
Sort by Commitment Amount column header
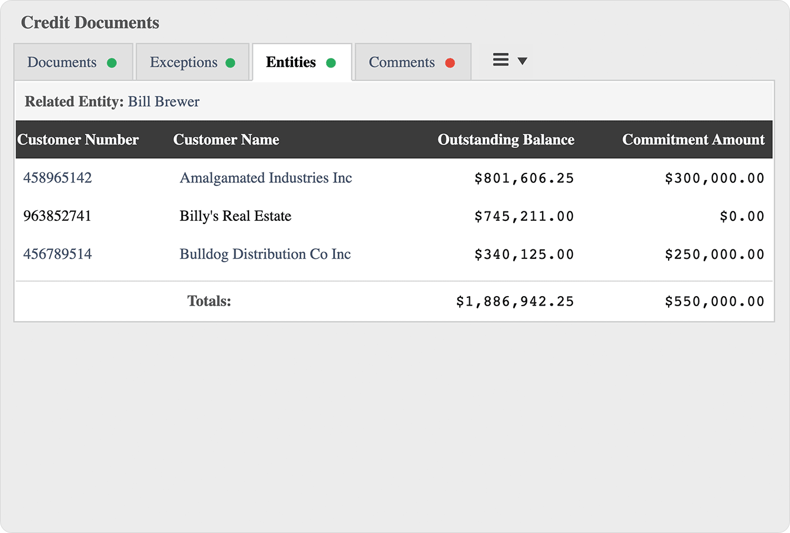[694, 140]
